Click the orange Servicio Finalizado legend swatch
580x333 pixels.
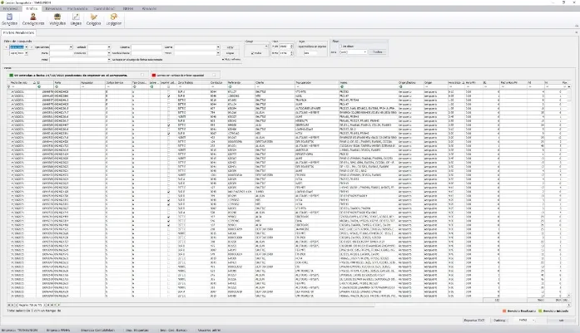pyautogui.click(x=504, y=311)
